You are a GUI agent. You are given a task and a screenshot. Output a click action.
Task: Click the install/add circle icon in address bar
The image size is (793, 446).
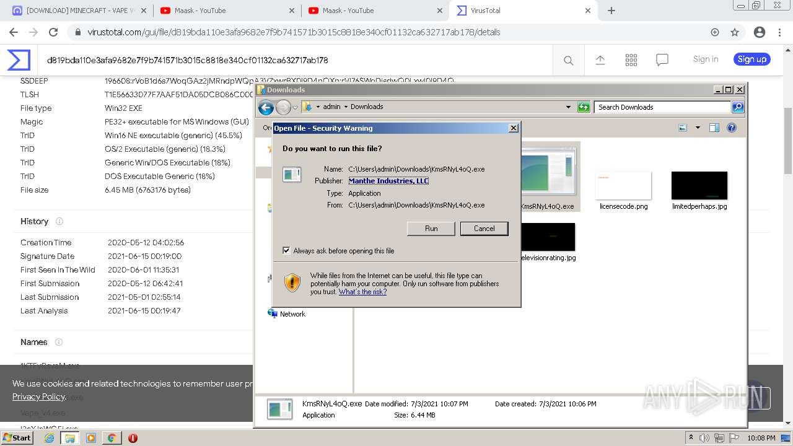click(715, 32)
